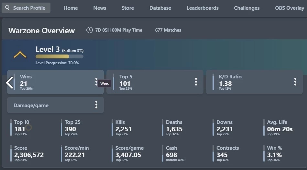Click the Downs value 2,231

tap(225, 129)
